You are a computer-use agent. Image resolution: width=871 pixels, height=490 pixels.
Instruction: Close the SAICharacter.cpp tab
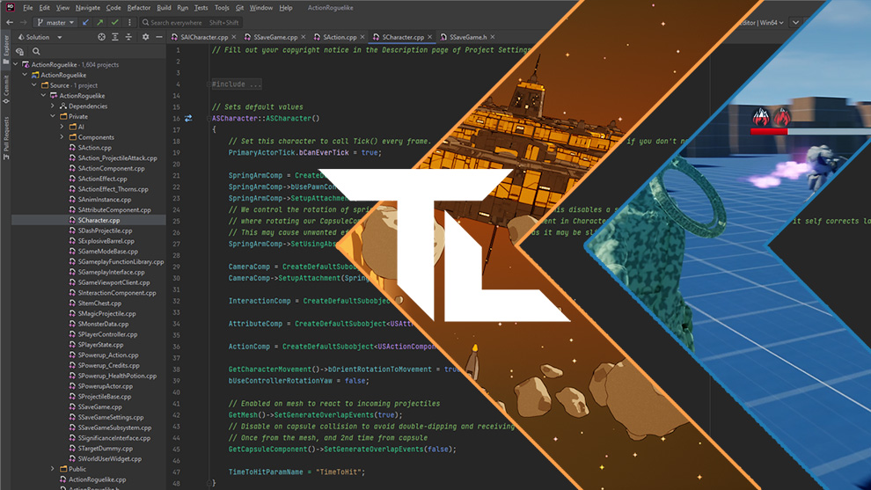point(233,38)
